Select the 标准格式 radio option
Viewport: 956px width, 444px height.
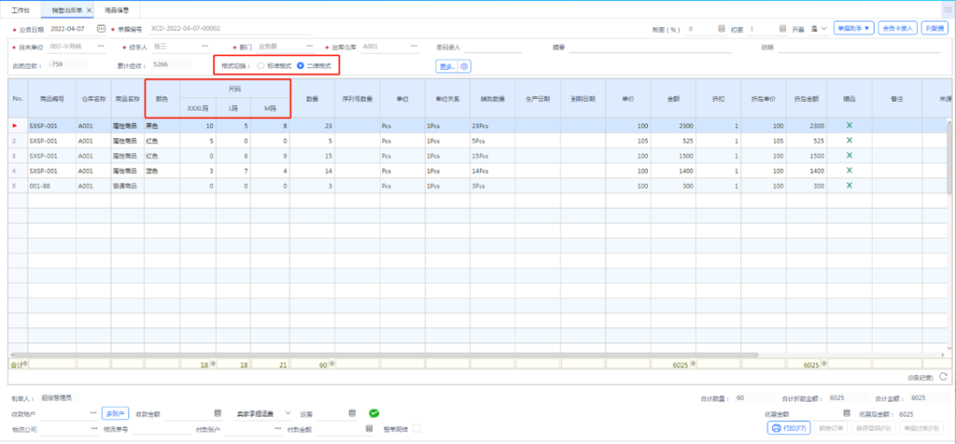260,66
